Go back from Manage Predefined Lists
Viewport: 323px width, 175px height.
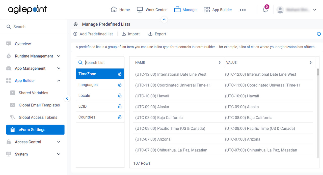(x=75, y=24)
